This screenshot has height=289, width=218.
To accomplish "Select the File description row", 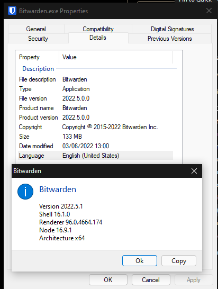I will 95,79.
